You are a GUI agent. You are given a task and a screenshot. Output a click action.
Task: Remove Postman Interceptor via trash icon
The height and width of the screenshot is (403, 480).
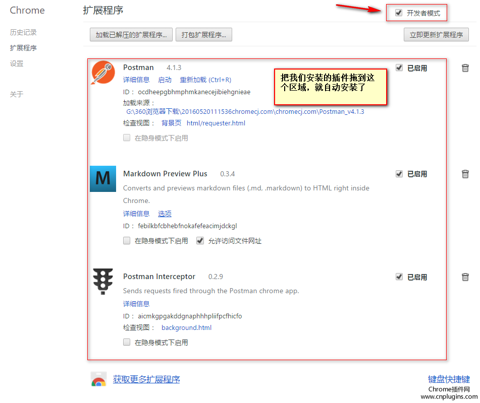465,277
